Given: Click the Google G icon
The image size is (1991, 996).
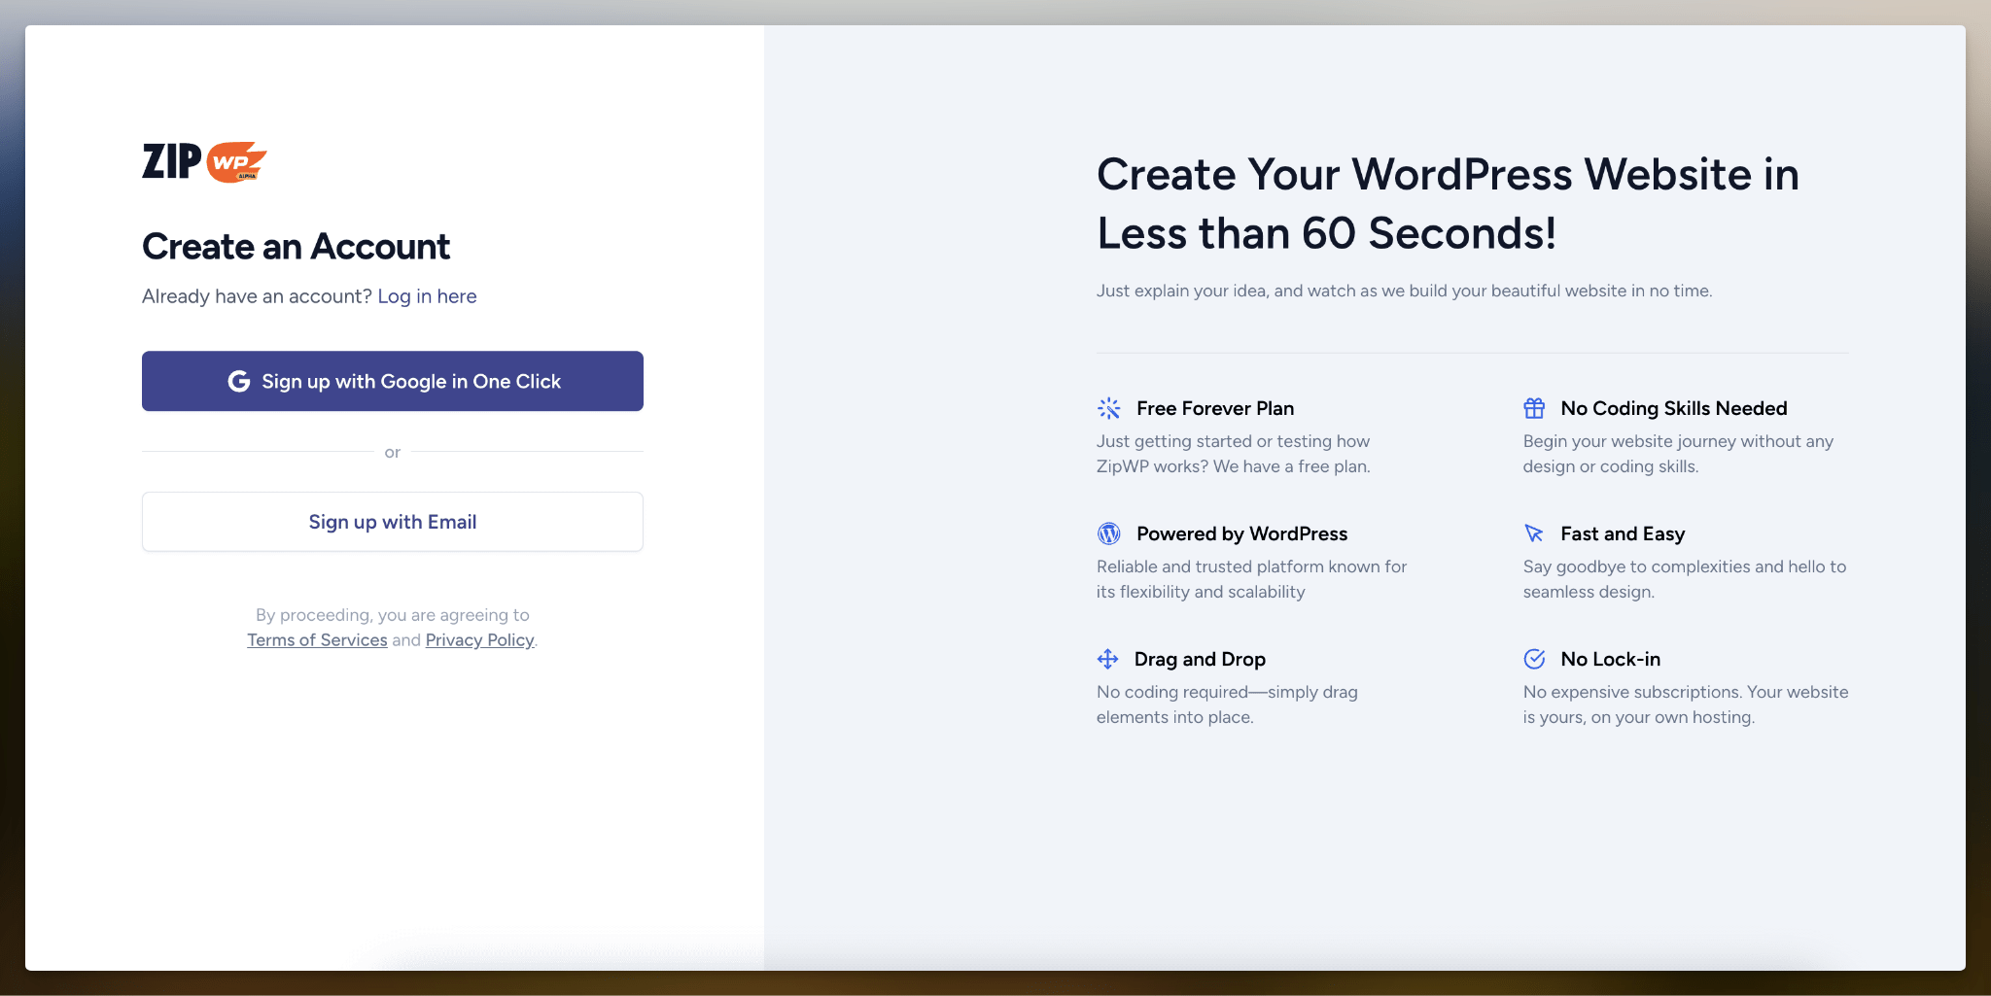Looking at the screenshot, I should [x=238, y=381].
